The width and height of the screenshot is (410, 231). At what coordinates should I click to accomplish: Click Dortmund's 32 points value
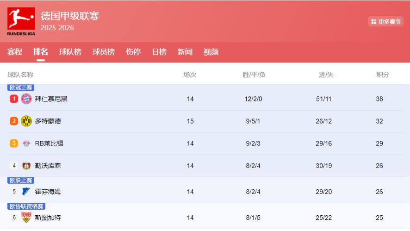(x=379, y=121)
